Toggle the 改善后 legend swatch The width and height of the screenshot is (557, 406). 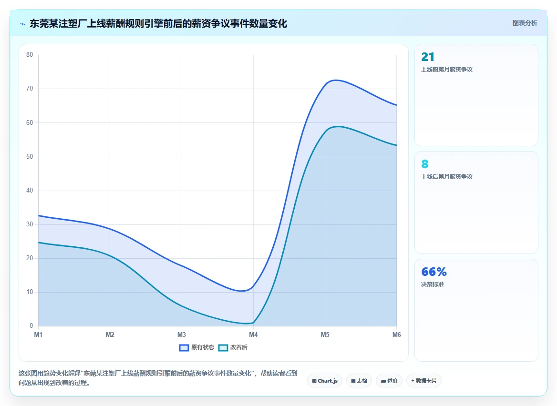(x=223, y=347)
